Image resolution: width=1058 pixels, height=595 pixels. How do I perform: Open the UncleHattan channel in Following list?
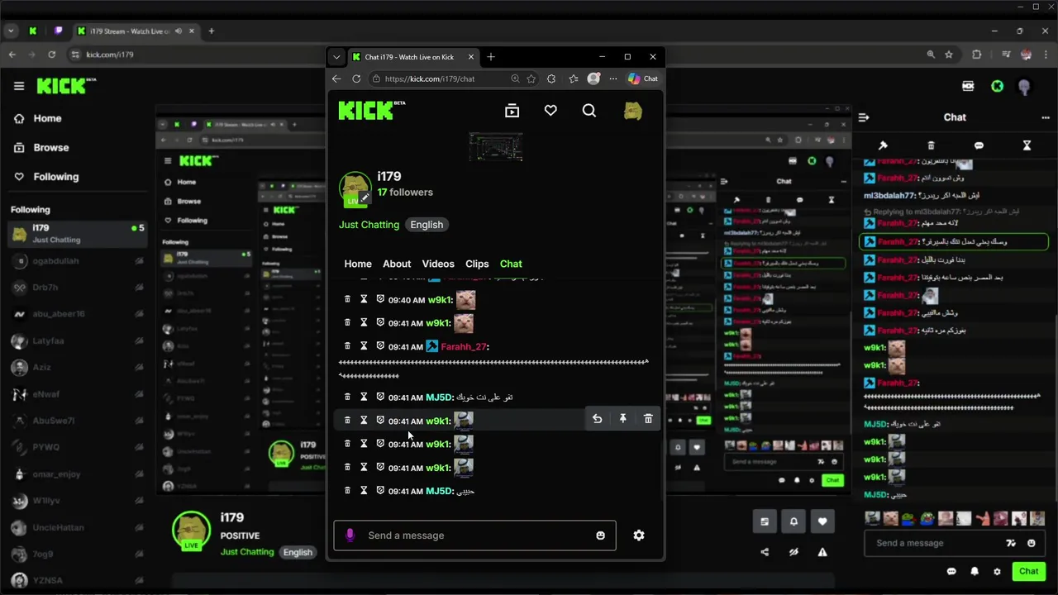pos(77,527)
